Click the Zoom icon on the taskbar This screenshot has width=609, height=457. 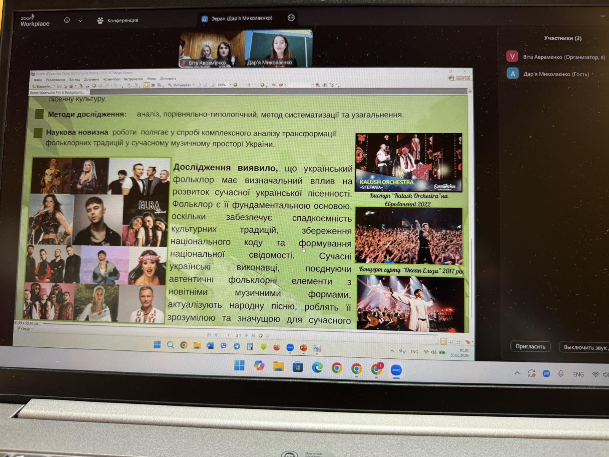pyautogui.click(x=396, y=370)
